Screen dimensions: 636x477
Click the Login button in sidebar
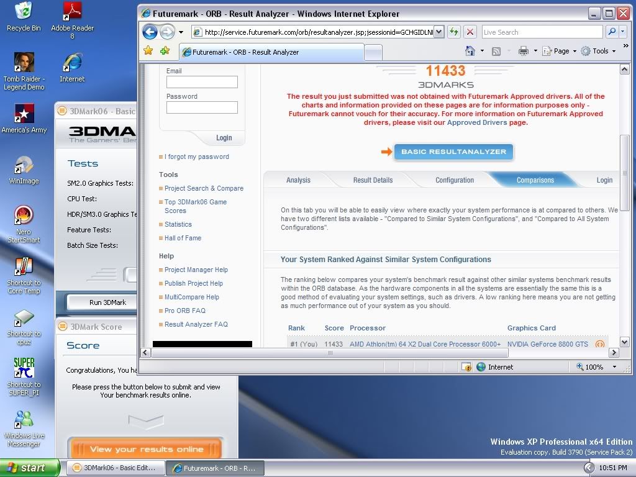pyautogui.click(x=224, y=138)
